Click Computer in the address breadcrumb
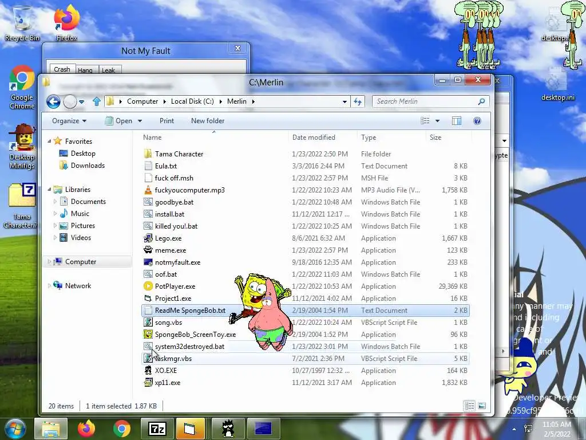Screen dimensions: 586x440 tap(142, 101)
